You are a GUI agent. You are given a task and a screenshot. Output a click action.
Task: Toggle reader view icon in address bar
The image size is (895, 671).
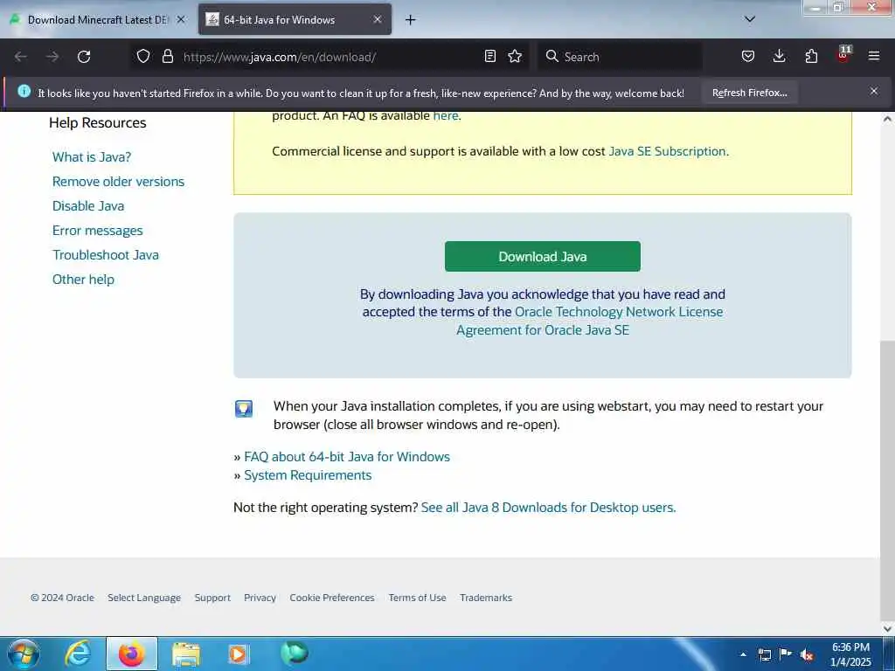(489, 56)
